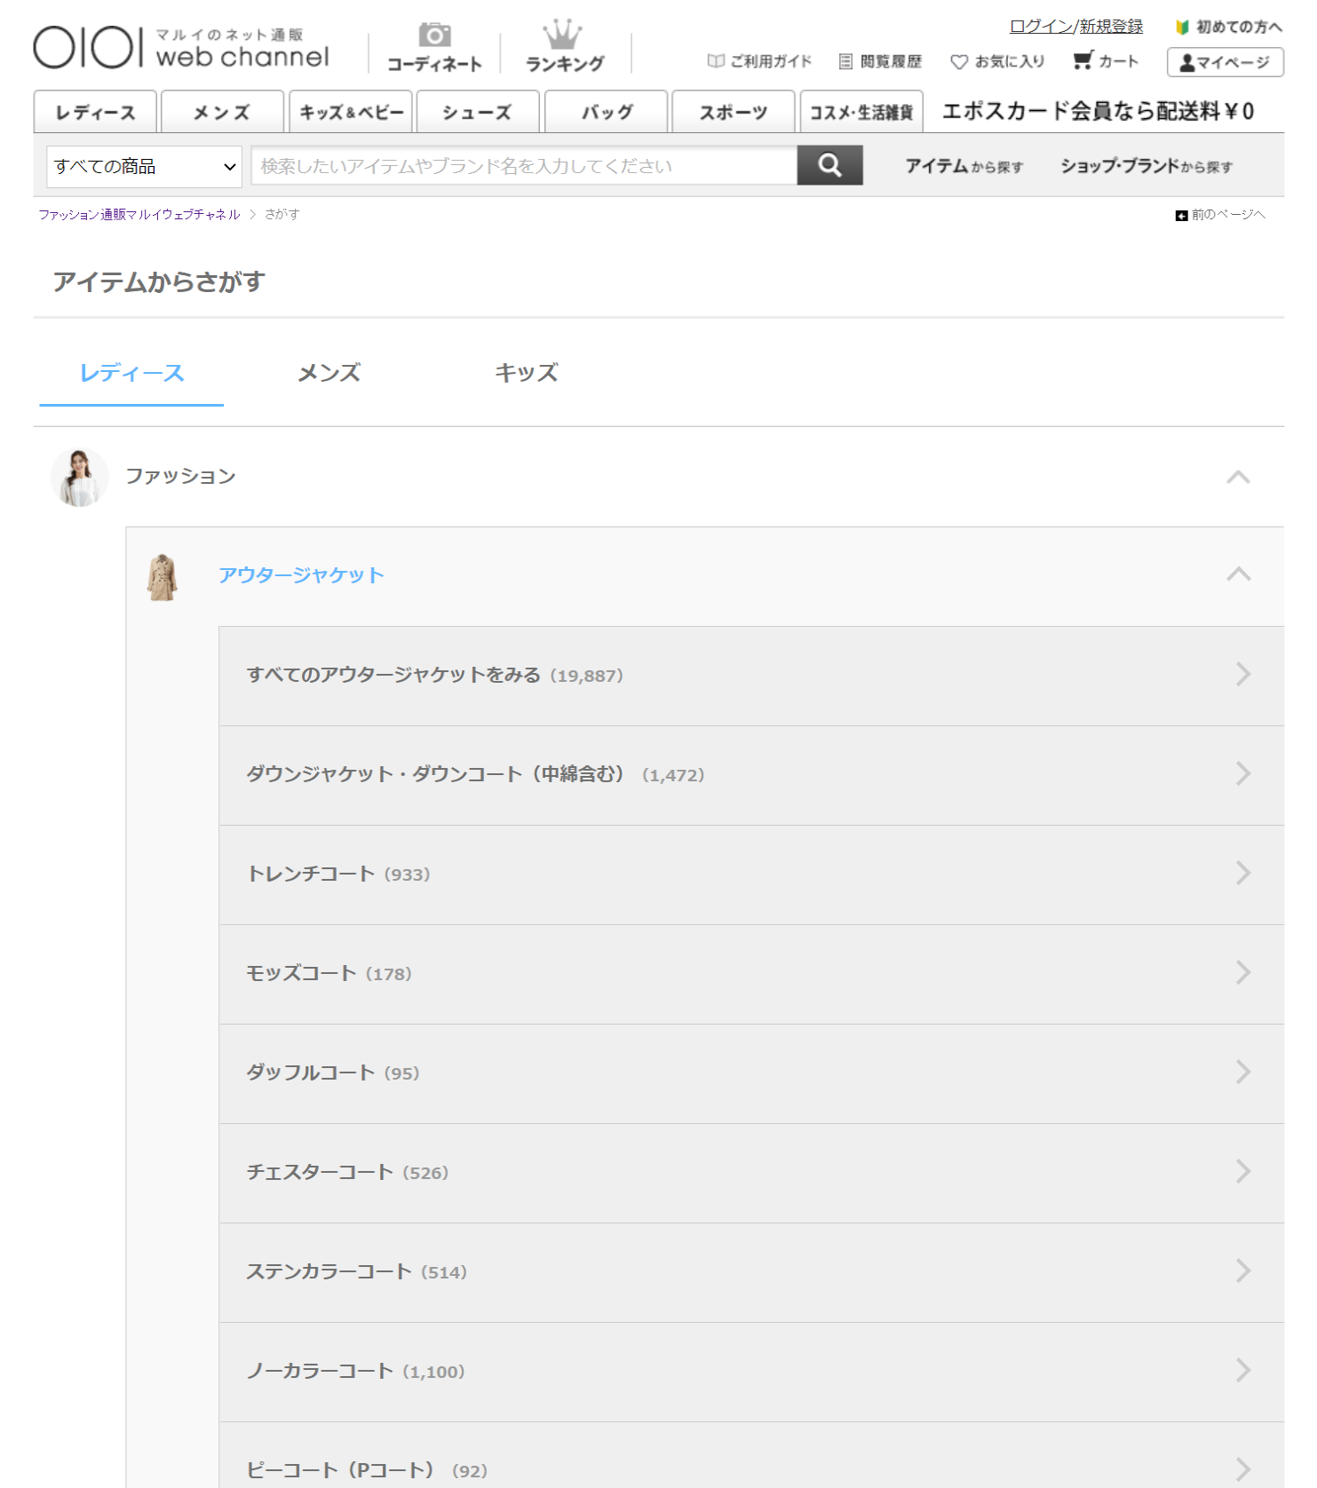Screen dimensions: 1317x1488
Task: Open the シューズ navigation tab
Action: (x=478, y=113)
